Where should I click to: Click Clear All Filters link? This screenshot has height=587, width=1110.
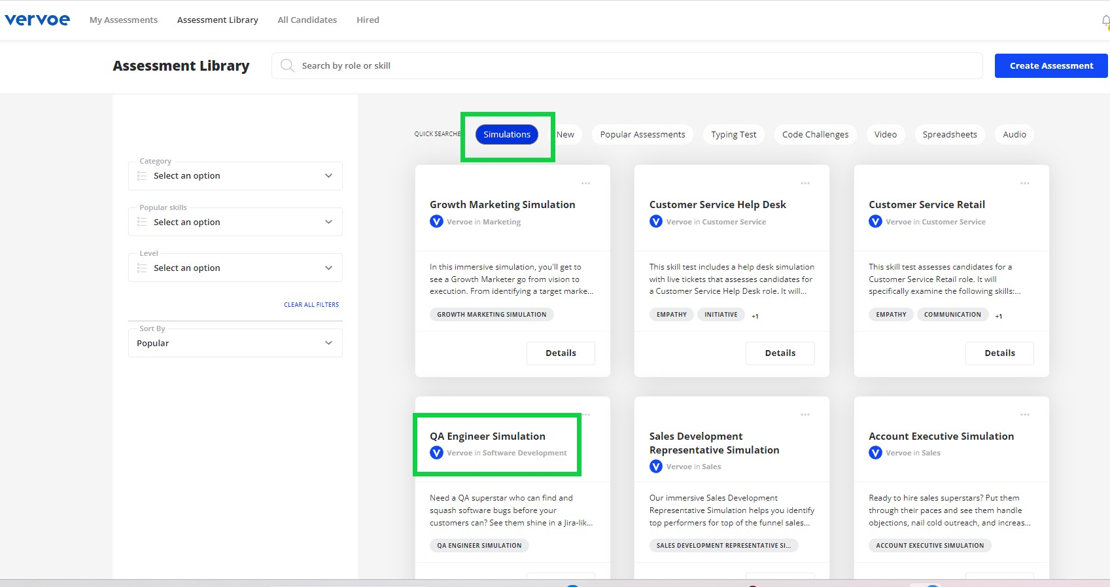click(311, 305)
